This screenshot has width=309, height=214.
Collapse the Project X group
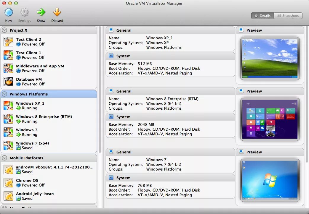point(4,30)
